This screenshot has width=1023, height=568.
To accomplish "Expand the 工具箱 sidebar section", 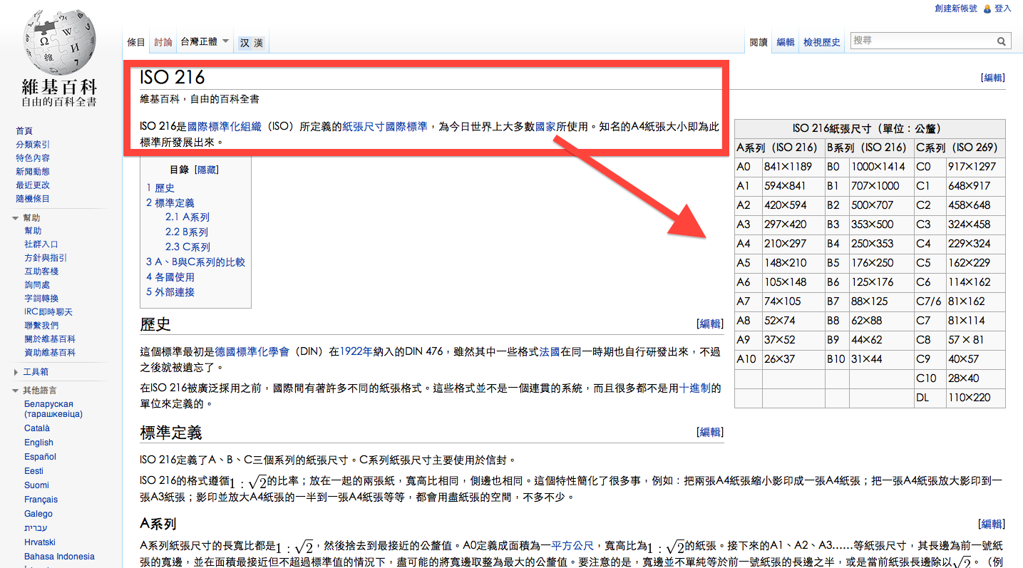I will coord(17,372).
